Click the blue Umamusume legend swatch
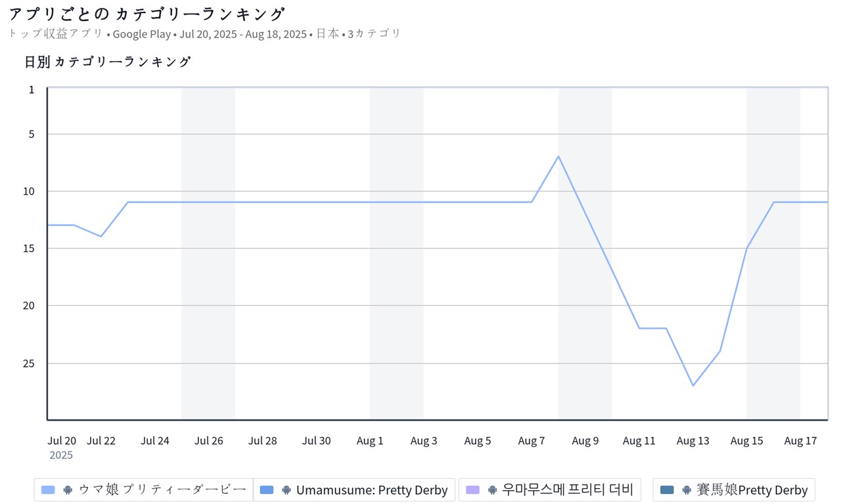Image resolution: width=841 pixels, height=504 pixels. coord(267,490)
